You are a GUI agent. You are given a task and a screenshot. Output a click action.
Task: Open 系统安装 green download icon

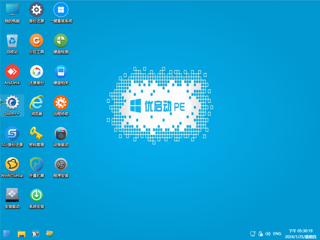[x=36, y=198]
